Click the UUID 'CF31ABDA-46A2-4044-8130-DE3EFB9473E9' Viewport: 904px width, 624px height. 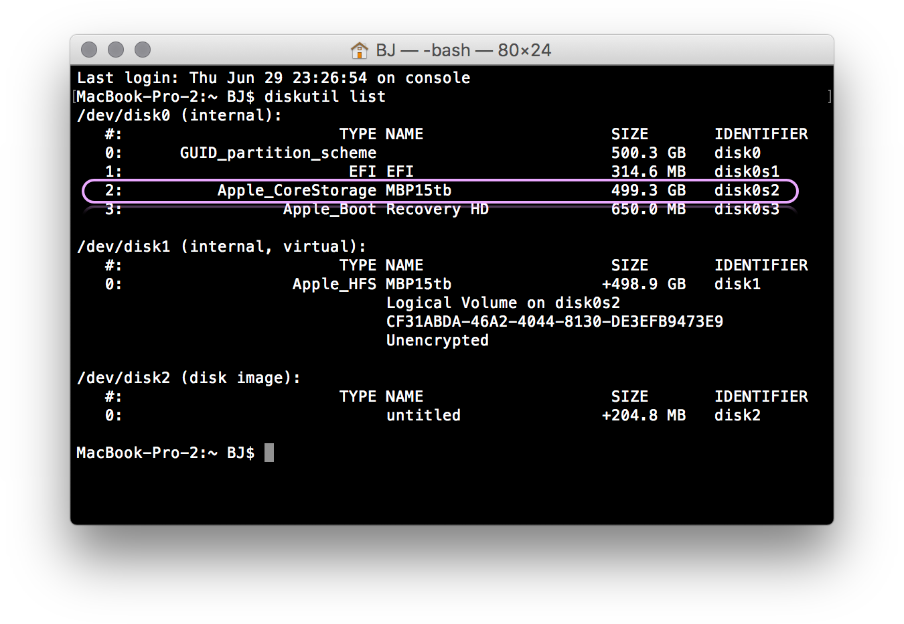pyautogui.click(x=554, y=321)
